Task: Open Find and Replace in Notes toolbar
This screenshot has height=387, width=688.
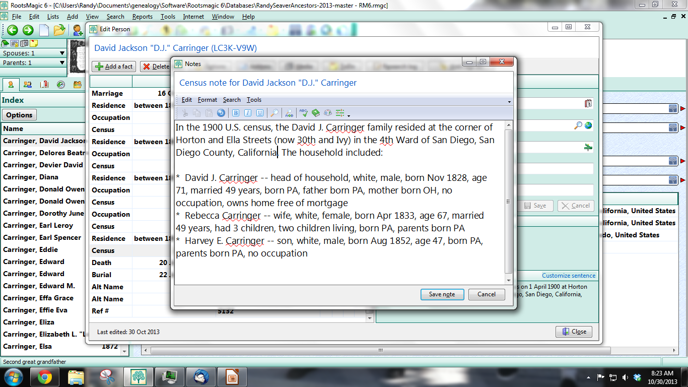Action: [x=289, y=113]
